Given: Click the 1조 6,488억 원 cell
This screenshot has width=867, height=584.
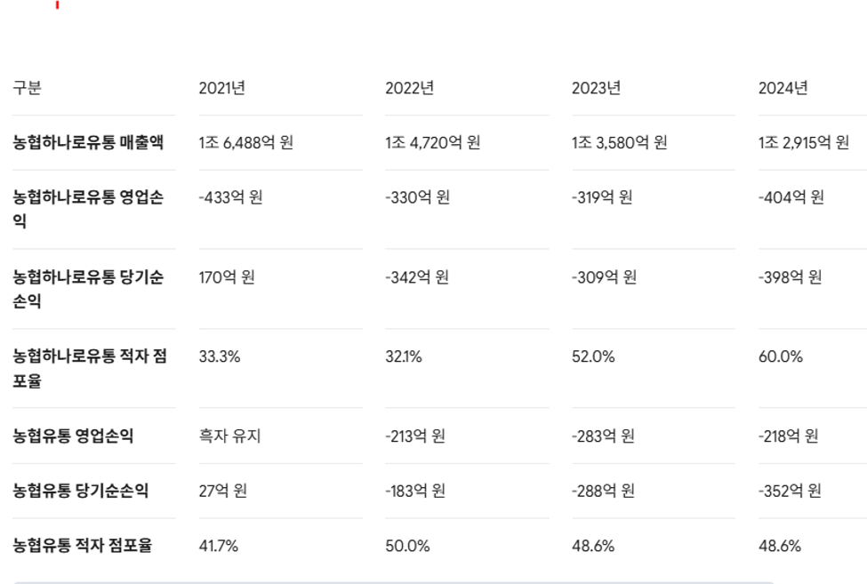Looking at the screenshot, I should [246, 142].
